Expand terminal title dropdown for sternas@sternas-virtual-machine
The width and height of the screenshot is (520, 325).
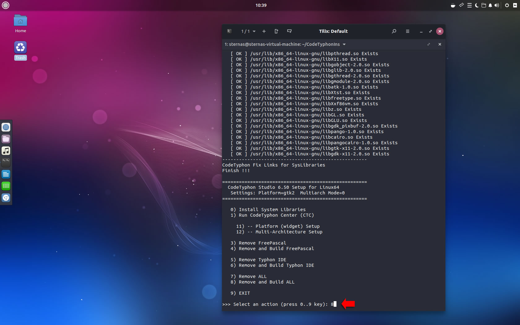[344, 44]
